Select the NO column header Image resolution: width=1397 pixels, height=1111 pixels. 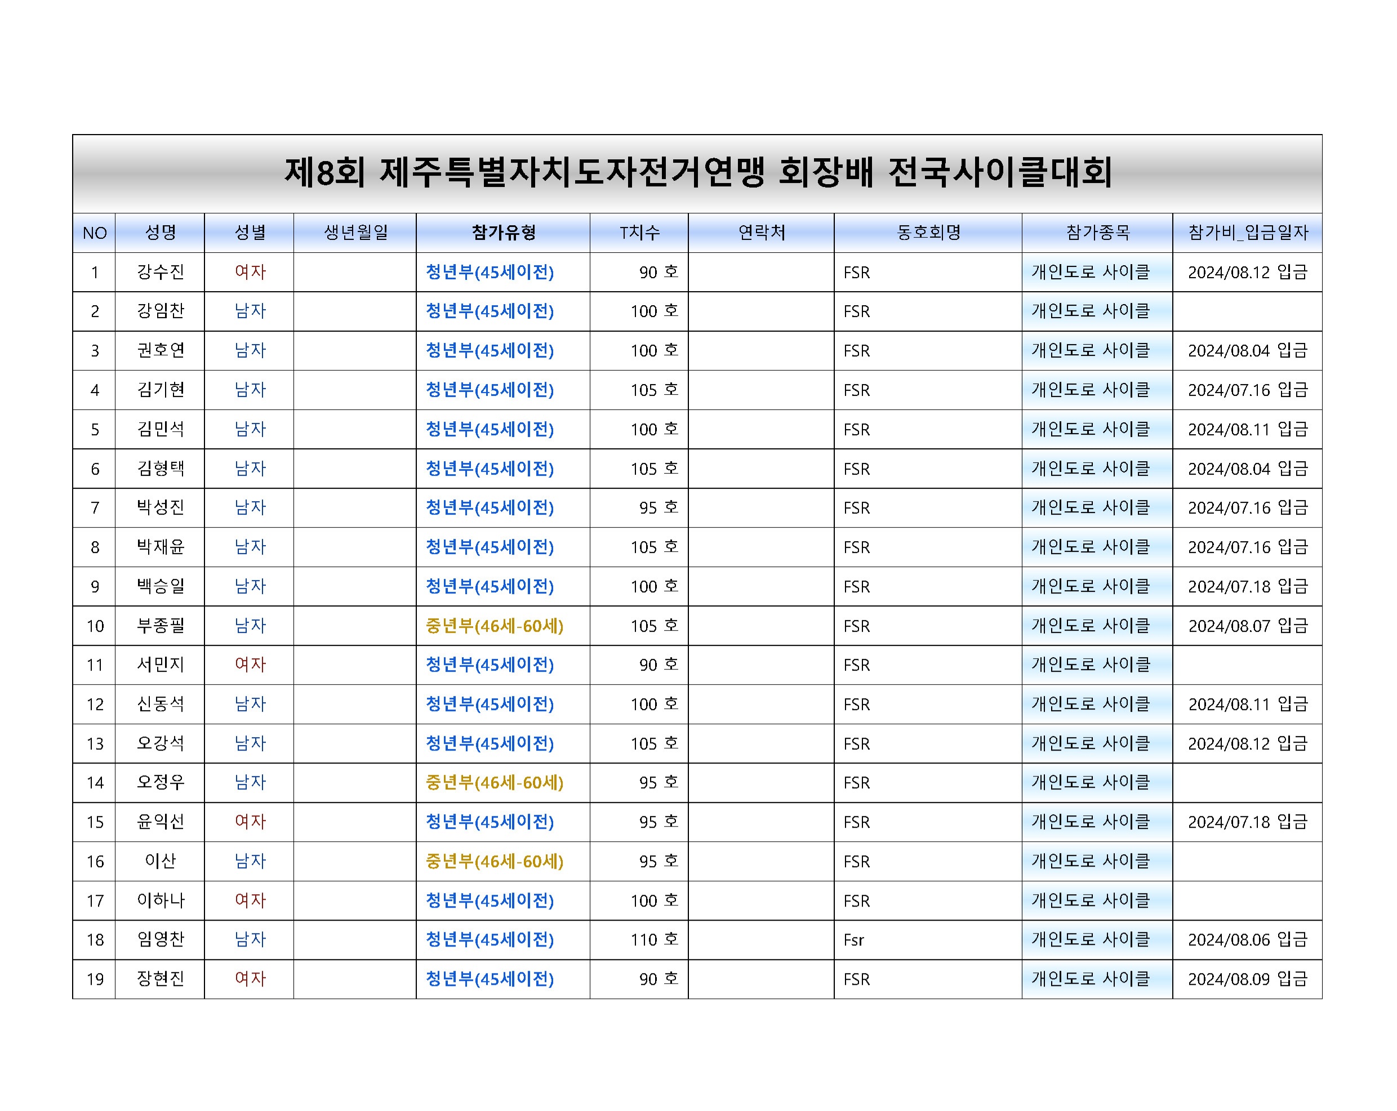[x=95, y=233]
